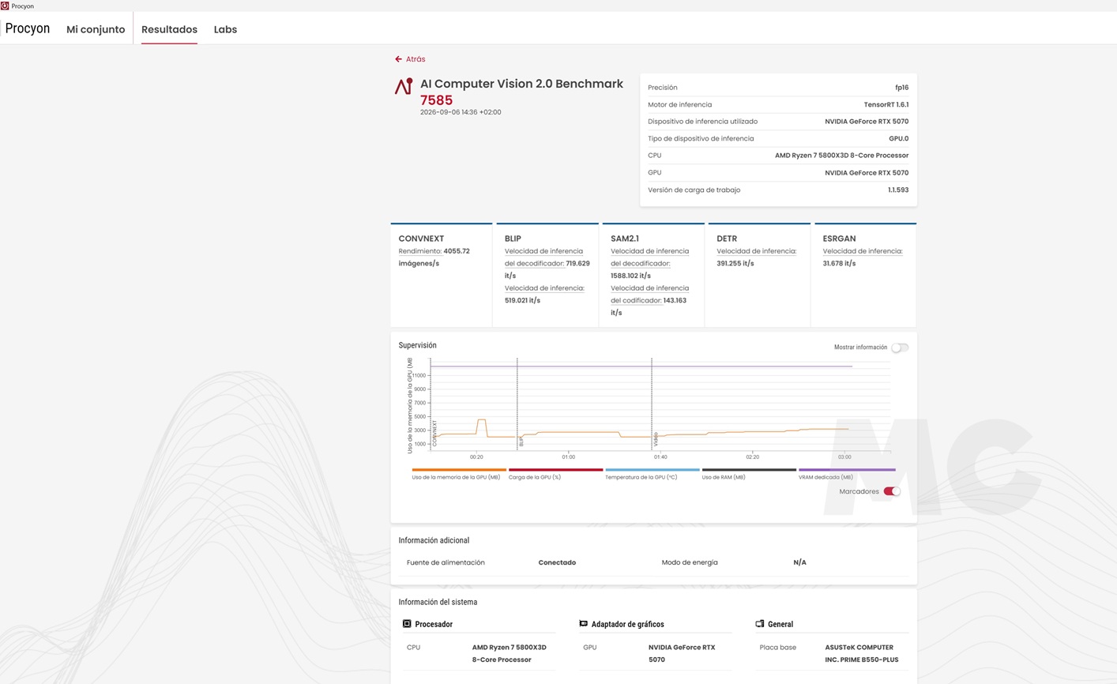Click the fp16 precision value

901,88
